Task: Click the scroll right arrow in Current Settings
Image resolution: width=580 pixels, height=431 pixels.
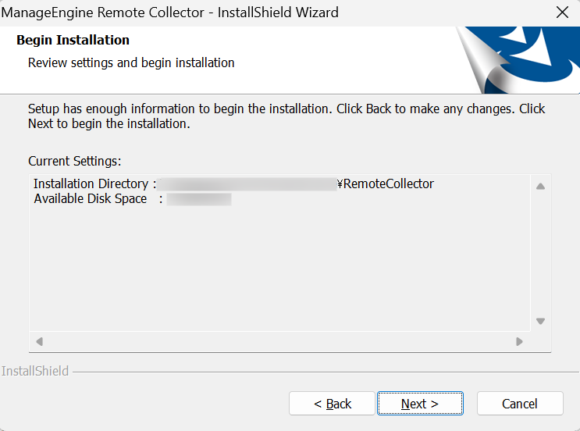Action: tap(519, 341)
